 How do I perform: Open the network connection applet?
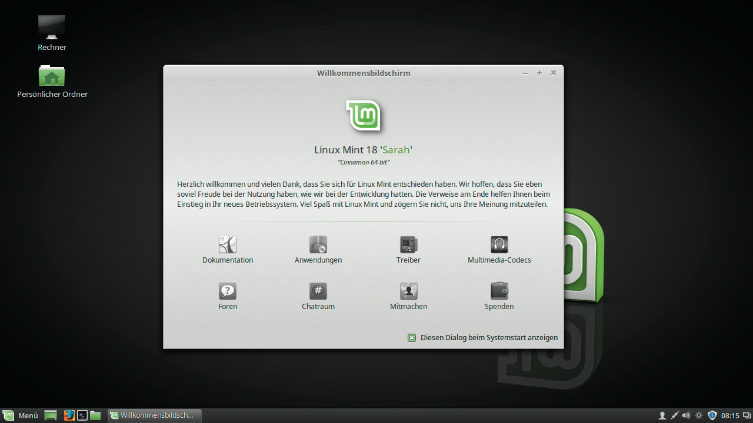(674, 415)
